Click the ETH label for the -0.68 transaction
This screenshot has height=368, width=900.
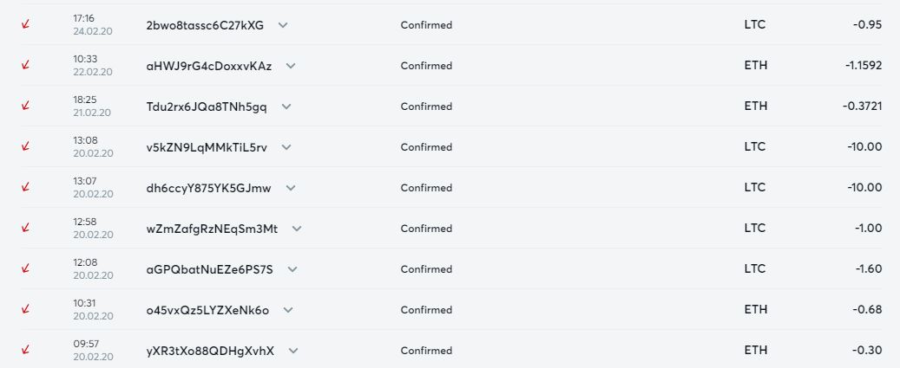click(756, 310)
